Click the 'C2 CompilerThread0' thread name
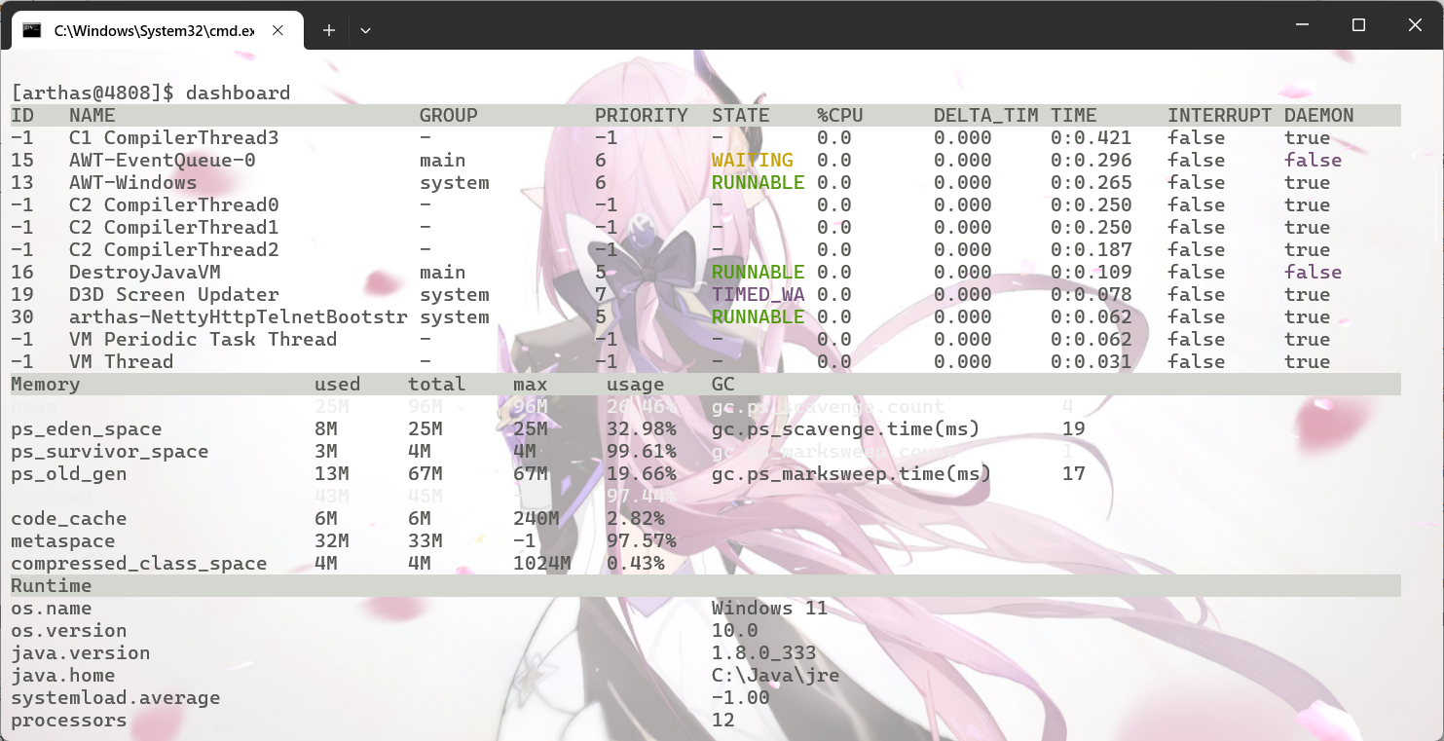Screen dimensions: 1444x741 pyautogui.click(x=174, y=205)
